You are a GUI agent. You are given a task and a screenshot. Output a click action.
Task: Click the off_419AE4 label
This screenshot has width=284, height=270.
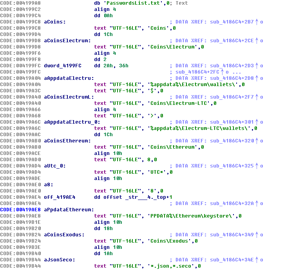point(60,197)
